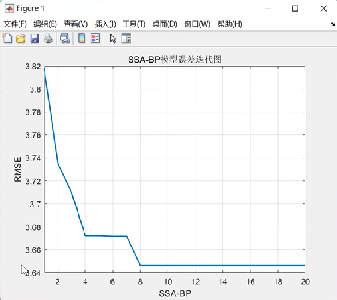Open the 工具(T) menu

(x=134, y=24)
